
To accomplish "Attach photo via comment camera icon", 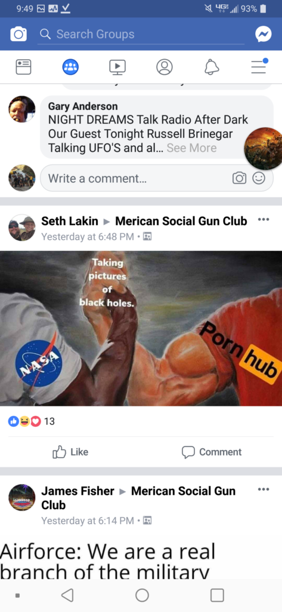I will coord(239,178).
